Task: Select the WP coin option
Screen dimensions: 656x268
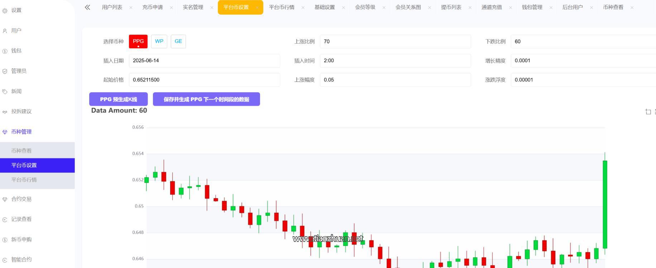Action: point(159,41)
